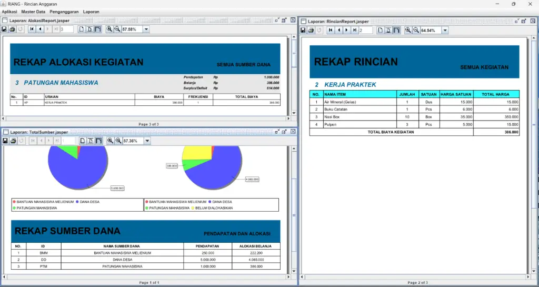This screenshot has width=539, height=287.
Task: Zoom out in the RincianReport viewer
Action: [x=416, y=31]
